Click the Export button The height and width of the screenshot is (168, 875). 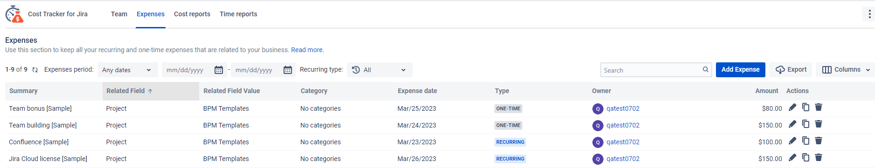click(791, 70)
